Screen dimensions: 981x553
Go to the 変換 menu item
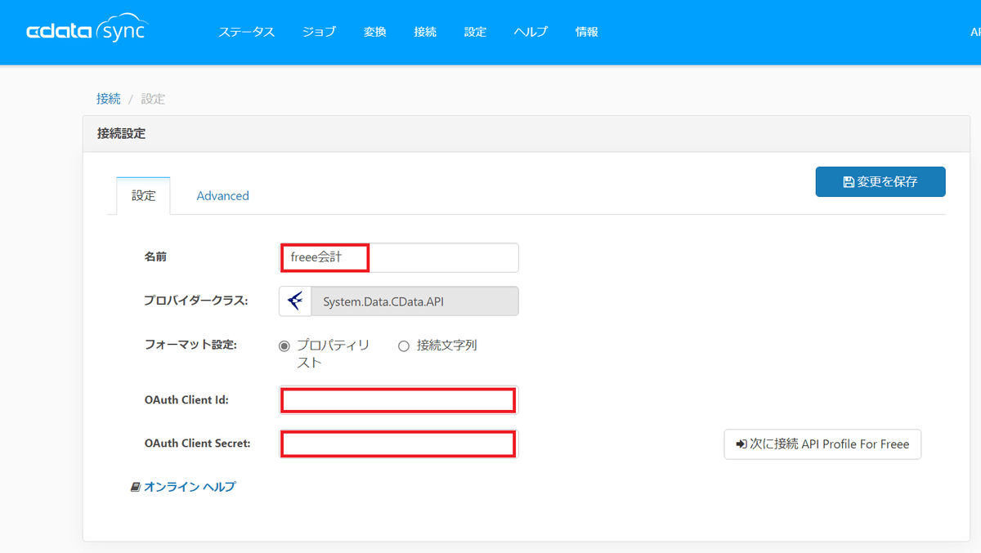coord(375,32)
